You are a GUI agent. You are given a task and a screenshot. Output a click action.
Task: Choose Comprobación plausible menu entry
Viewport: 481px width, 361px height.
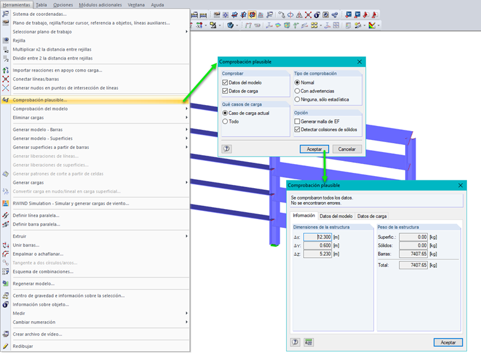96,100
